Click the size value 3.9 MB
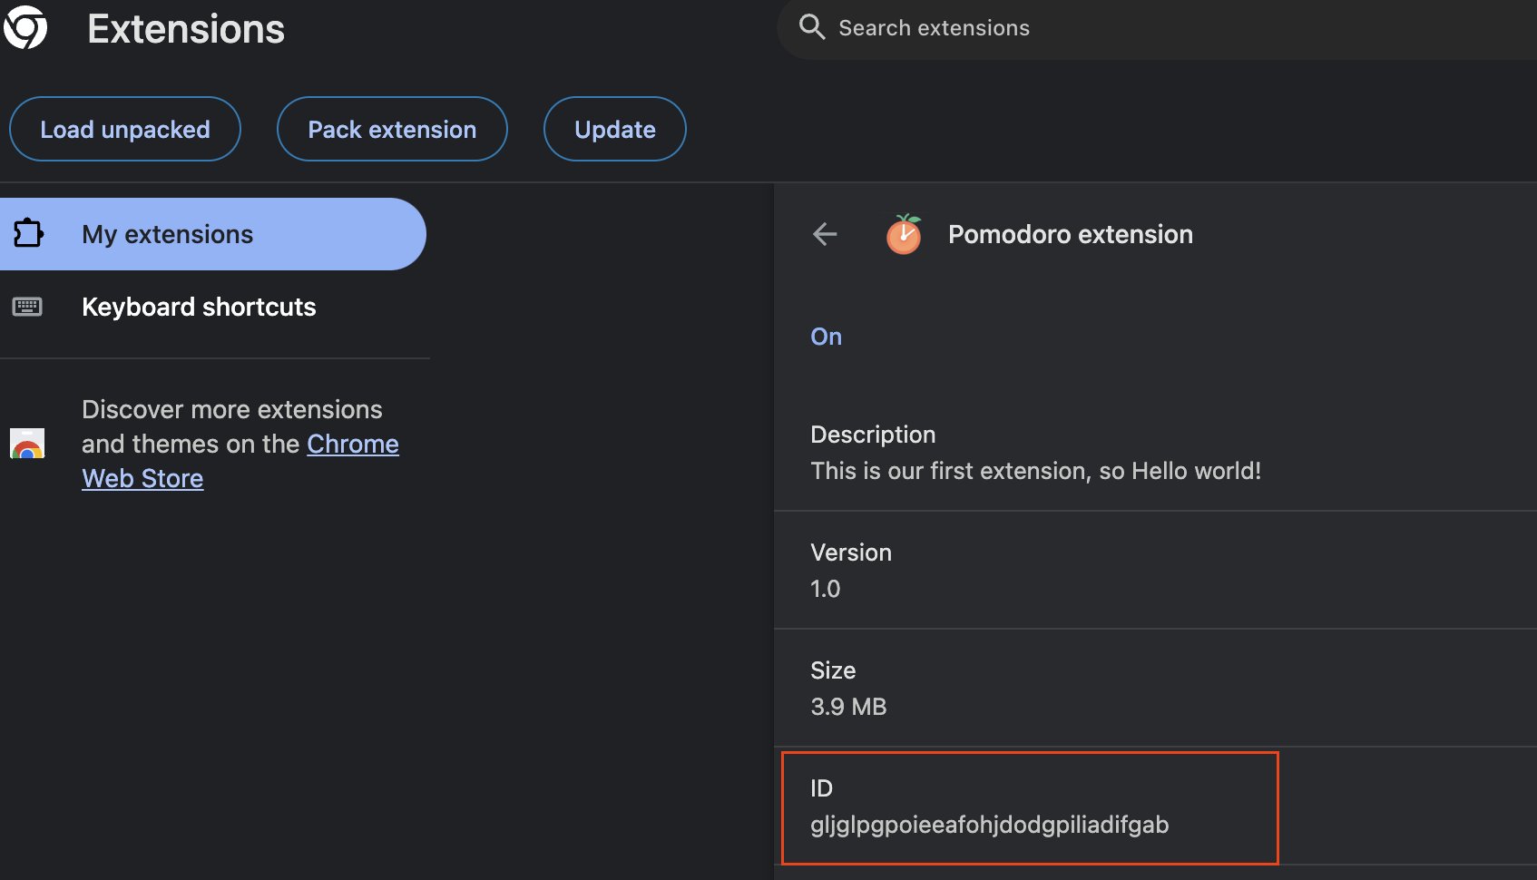This screenshot has height=880, width=1537. (x=848, y=707)
